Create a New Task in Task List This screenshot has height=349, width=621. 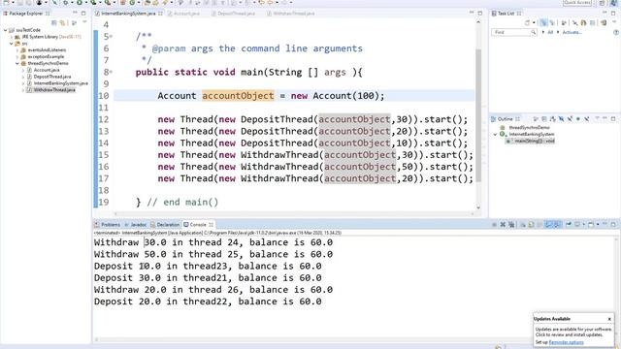coord(527,23)
